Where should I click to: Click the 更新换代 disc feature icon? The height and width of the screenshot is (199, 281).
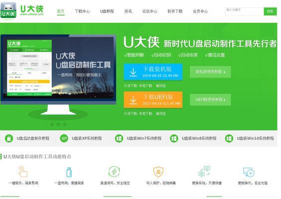pos(249,172)
